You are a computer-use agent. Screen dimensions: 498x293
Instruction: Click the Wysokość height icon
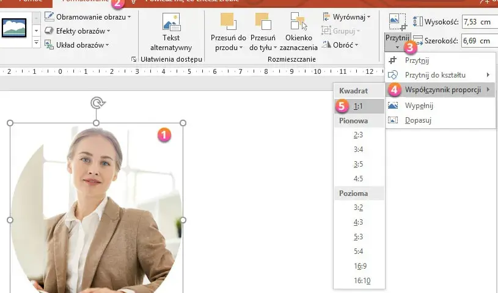tap(417, 21)
